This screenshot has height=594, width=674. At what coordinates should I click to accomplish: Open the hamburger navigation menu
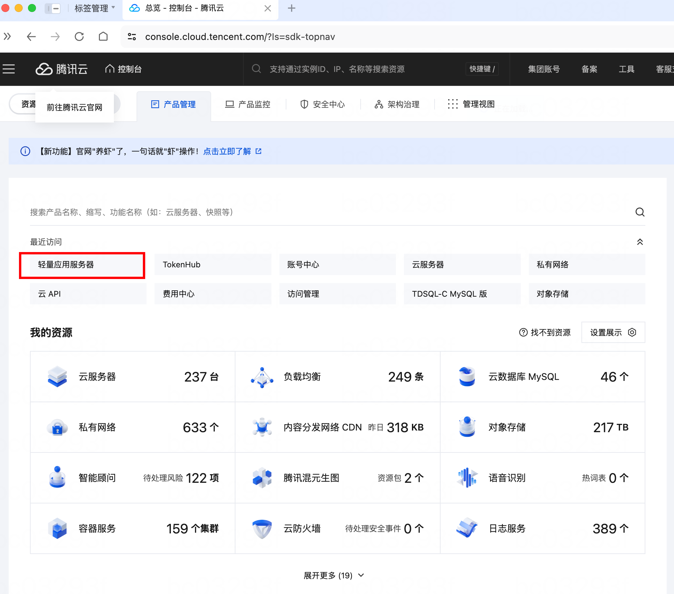tap(9, 69)
